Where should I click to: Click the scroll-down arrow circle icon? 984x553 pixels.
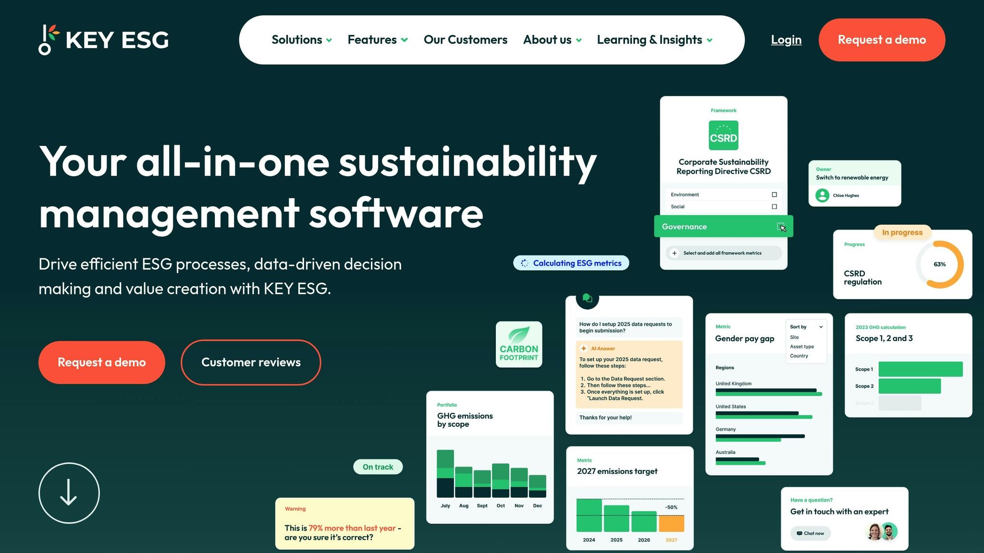(69, 493)
